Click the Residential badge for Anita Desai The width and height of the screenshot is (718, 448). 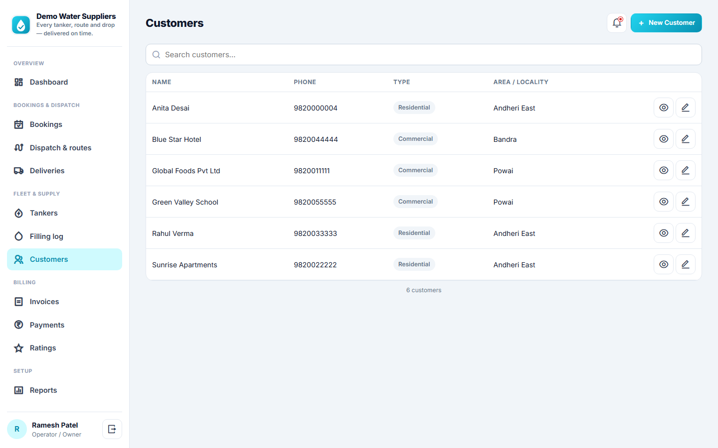[x=414, y=108]
